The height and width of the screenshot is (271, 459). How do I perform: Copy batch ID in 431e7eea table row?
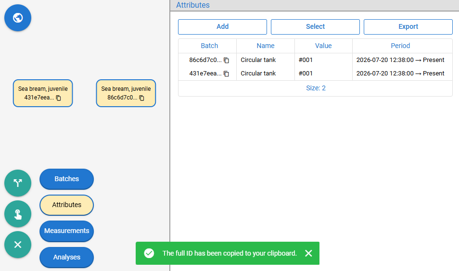(226, 74)
